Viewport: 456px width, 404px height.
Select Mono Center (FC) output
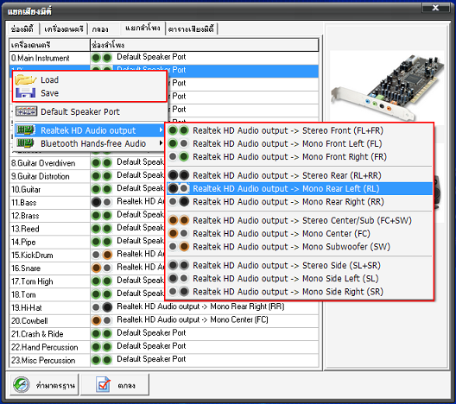tap(300, 234)
